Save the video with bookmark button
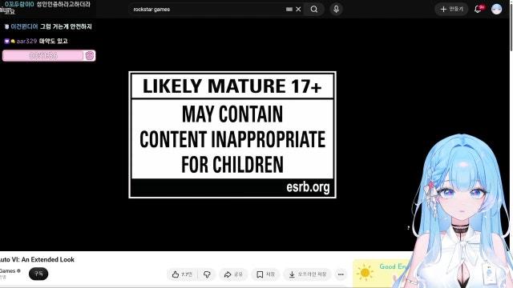This screenshot has height=288, width=513. 265,274
